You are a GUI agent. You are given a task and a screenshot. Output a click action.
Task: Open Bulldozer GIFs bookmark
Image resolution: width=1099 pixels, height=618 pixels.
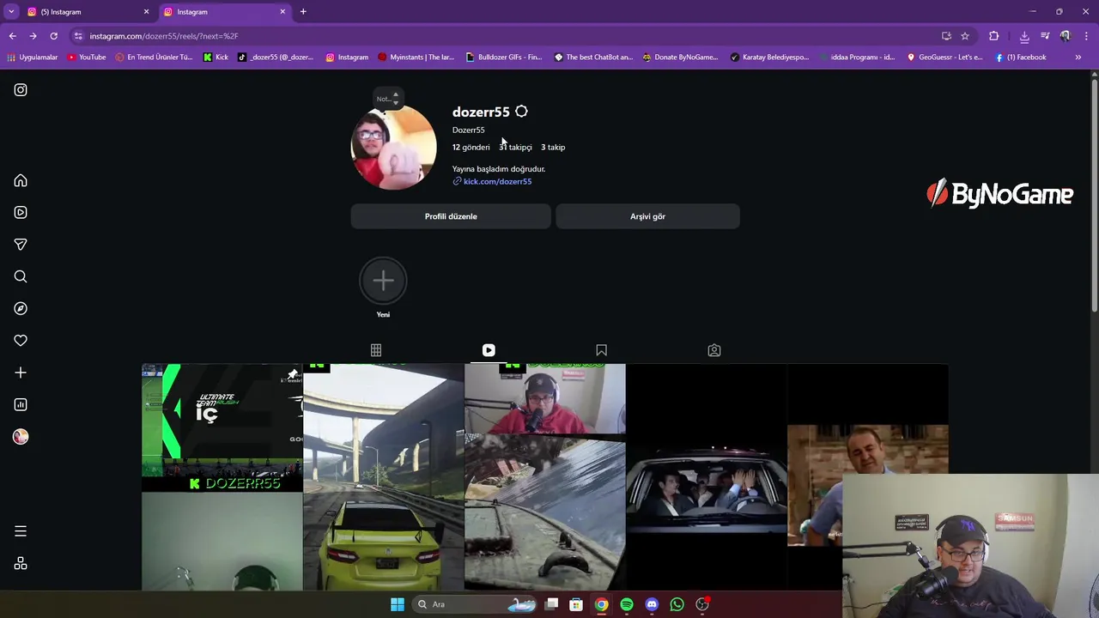(504, 58)
